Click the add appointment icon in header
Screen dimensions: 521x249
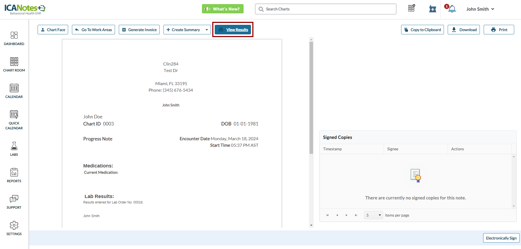[432, 9]
